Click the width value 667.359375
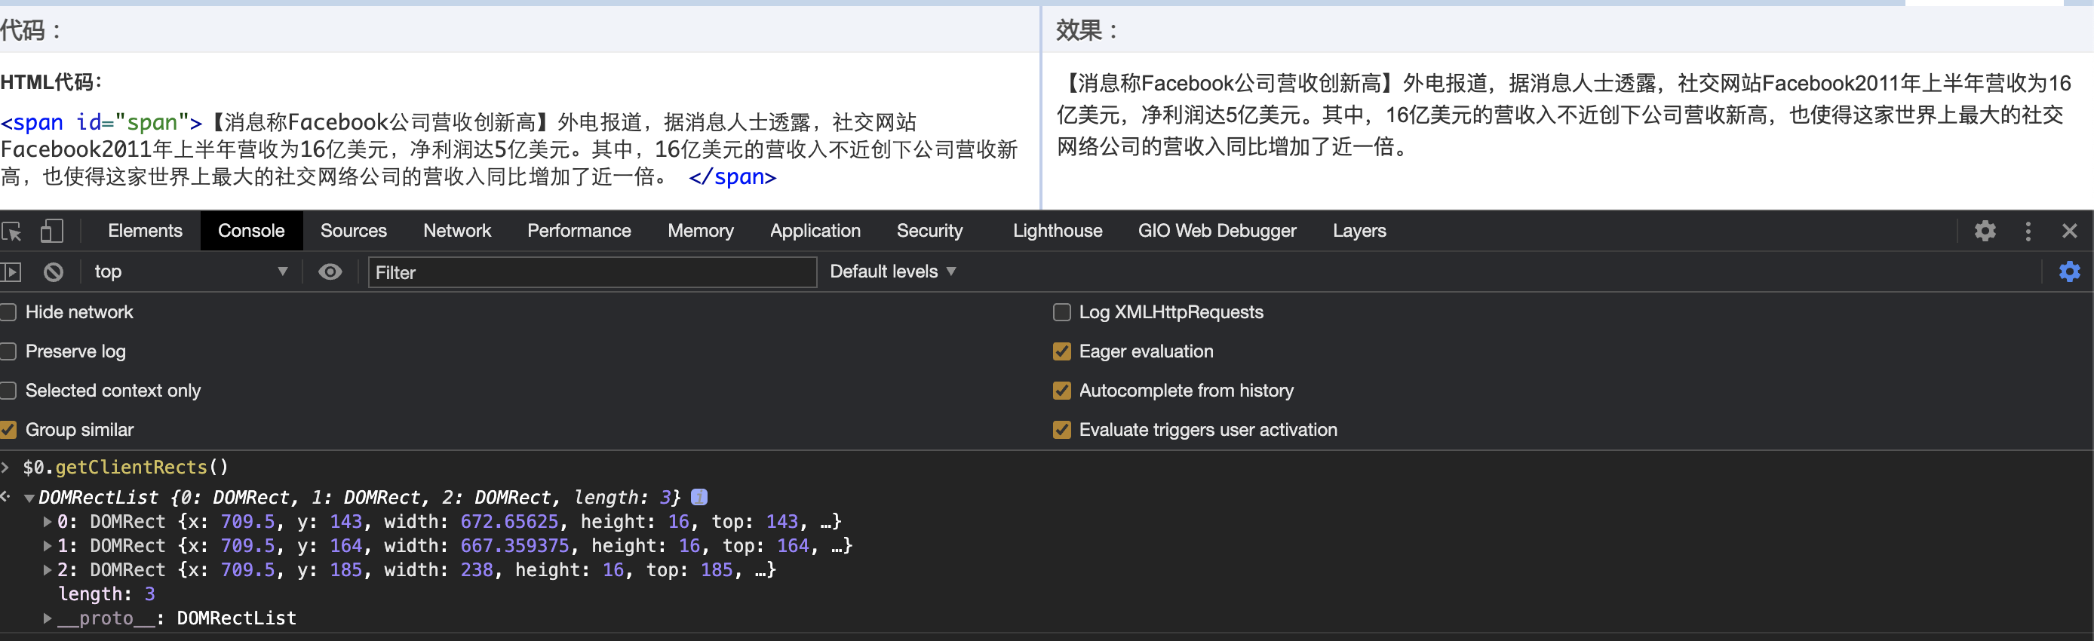The height and width of the screenshot is (641, 2094). 515,546
